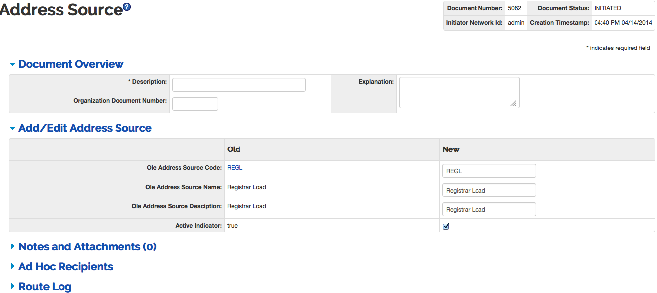Expand the Notes and Attachments section
This screenshot has width=657, height=293.
tap(87, 246)
